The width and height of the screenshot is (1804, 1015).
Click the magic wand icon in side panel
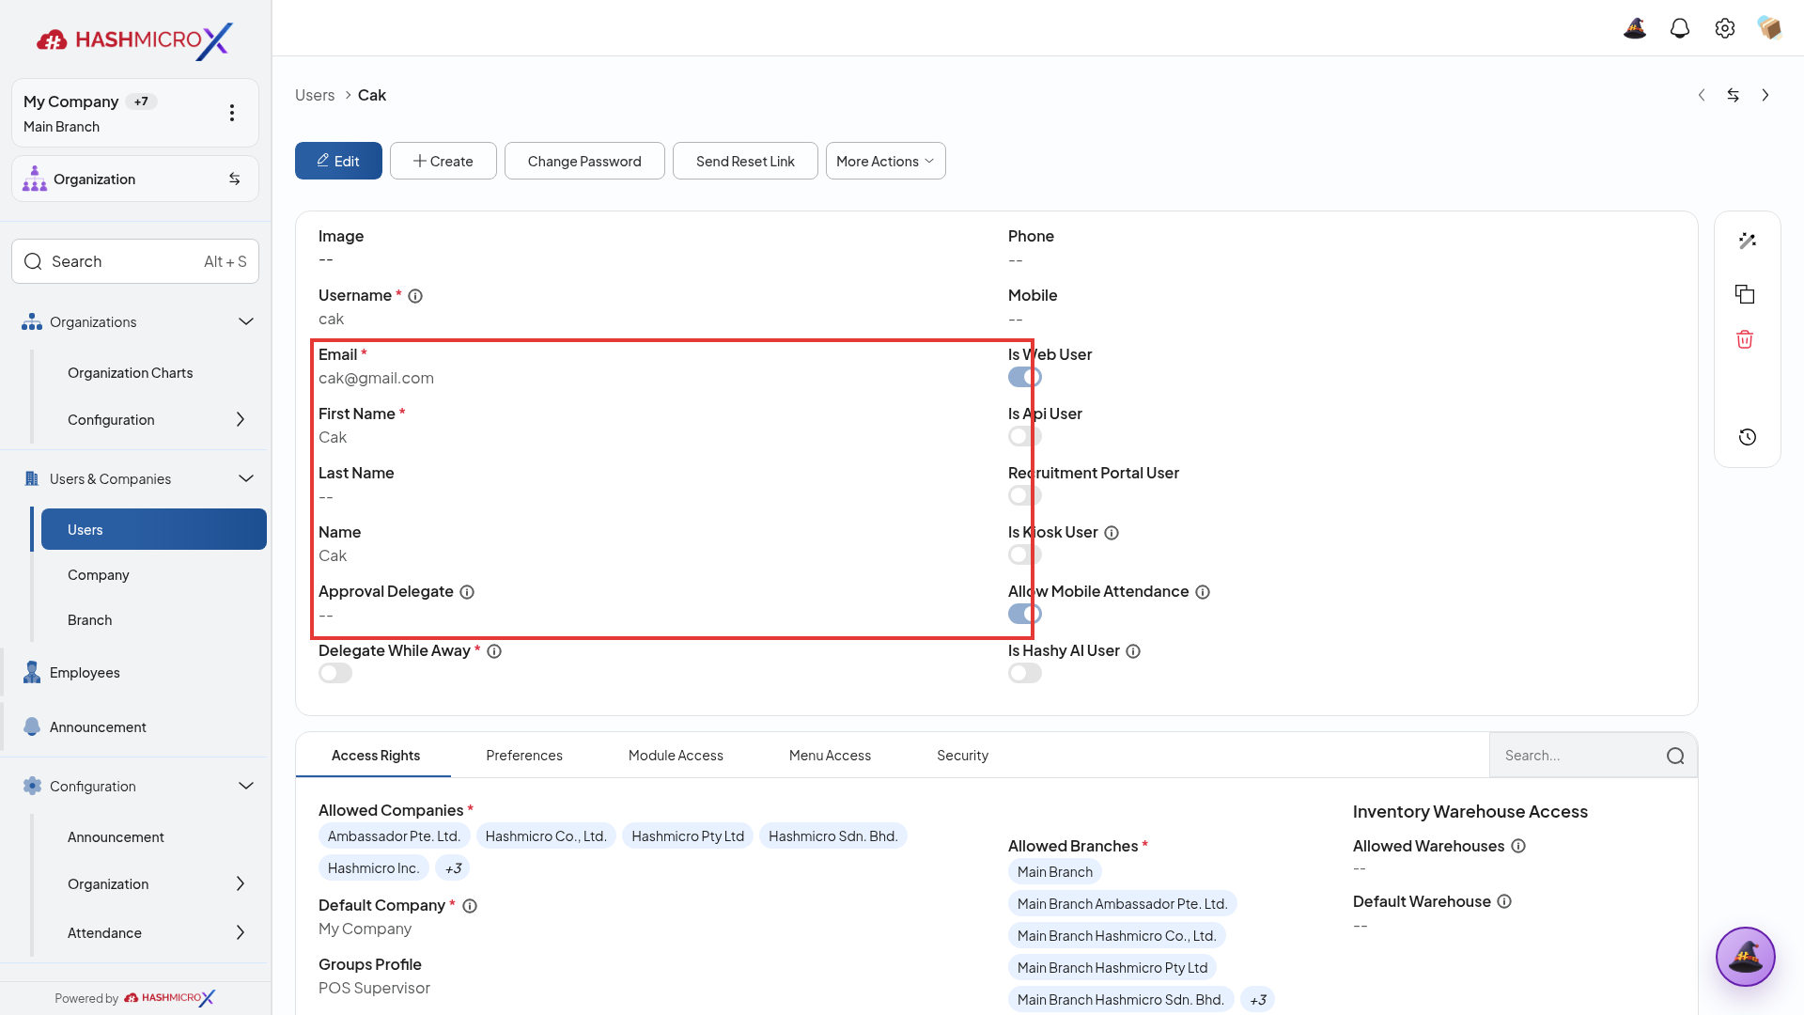pos(1748,241)
